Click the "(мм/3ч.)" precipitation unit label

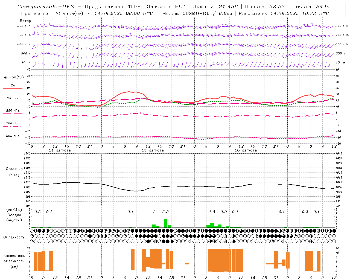pyautogui.click(x=14, y=210)
